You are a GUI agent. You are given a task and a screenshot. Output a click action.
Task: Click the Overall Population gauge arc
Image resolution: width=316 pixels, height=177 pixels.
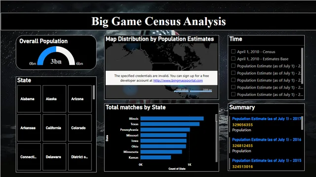click(x=56, y=56)
